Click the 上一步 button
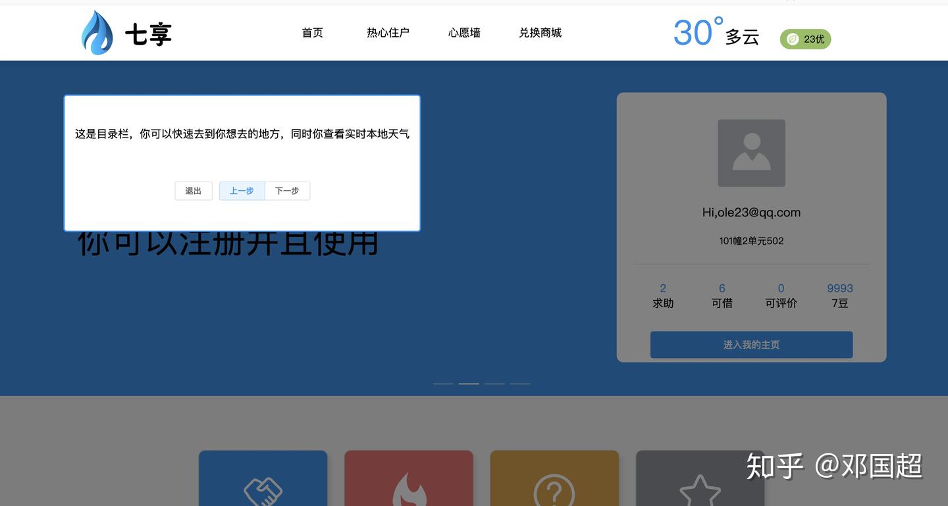Viewport: 948px width, 506px height. pyautogui.click(x=242, y=190)
